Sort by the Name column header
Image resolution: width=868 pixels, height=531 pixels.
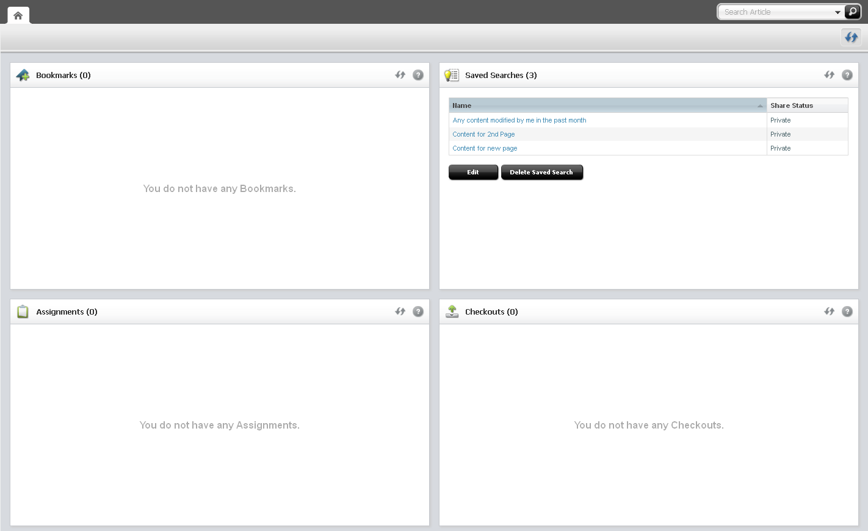tap(608, 105)
